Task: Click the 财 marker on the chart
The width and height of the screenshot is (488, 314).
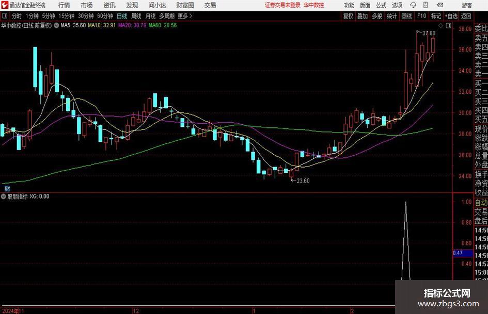Action: point(7,188)
